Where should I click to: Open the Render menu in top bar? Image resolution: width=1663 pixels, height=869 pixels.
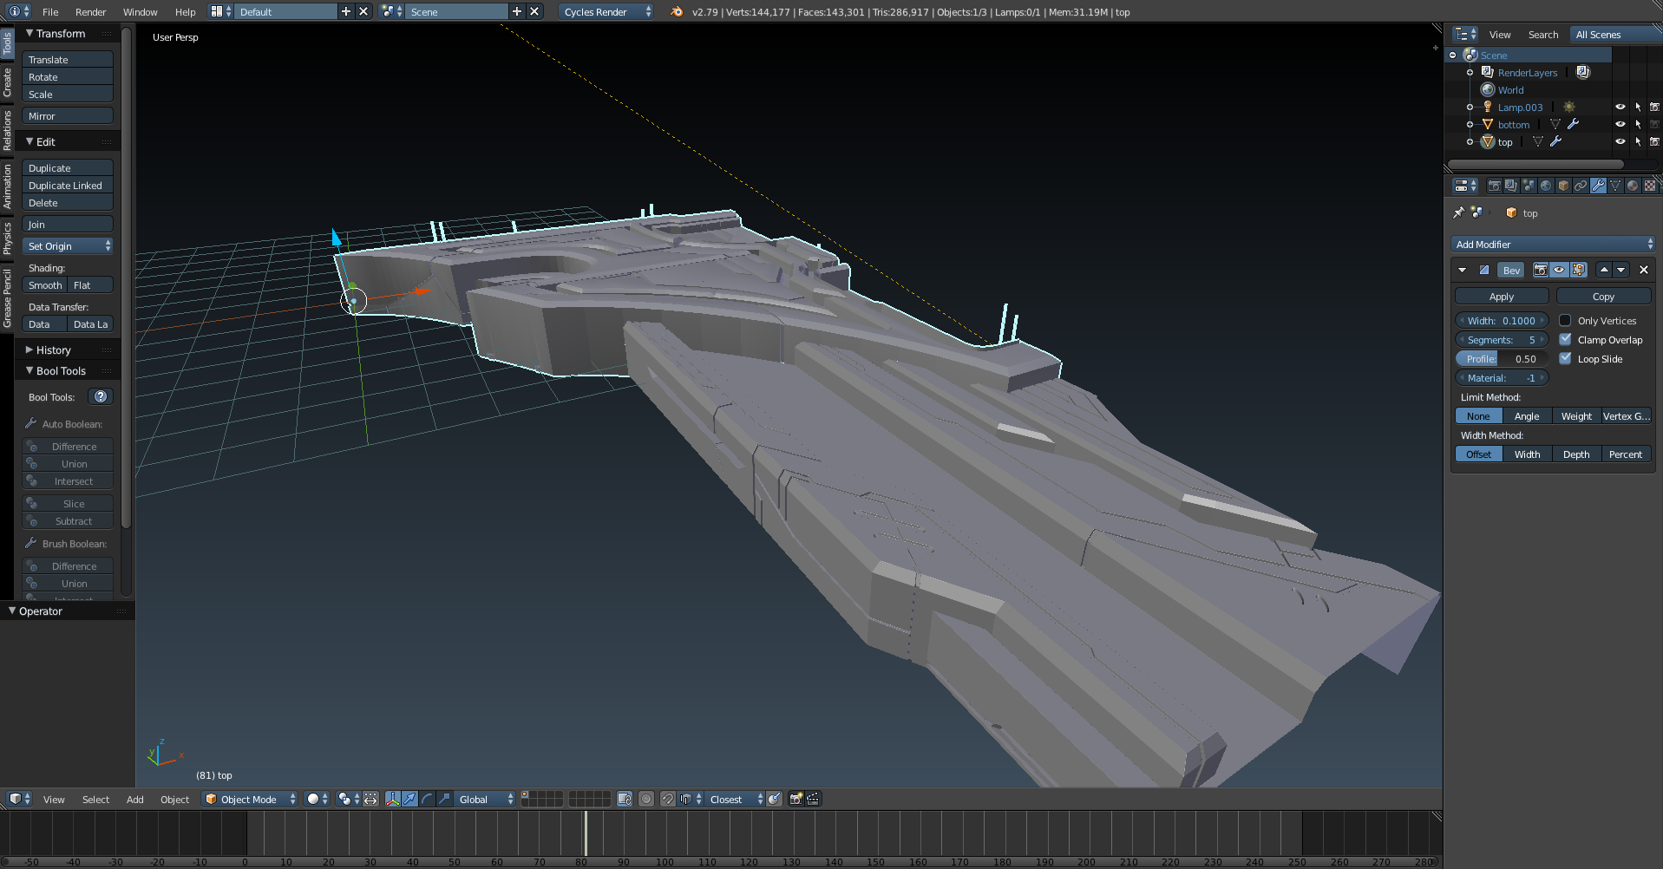90,12
